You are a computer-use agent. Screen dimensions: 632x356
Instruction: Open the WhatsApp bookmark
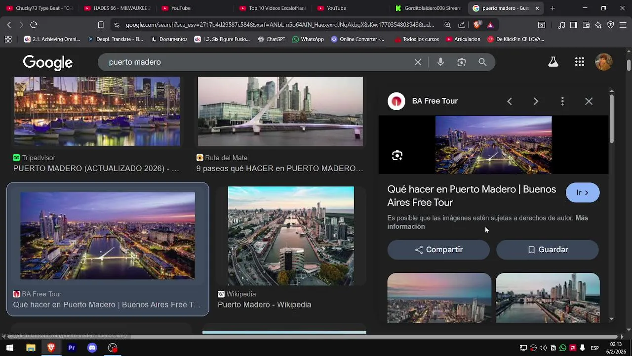tap(308, 39)
